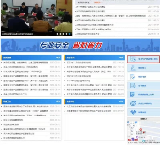Zoom out the Baidu map with minus button

[x=132, y=133]
